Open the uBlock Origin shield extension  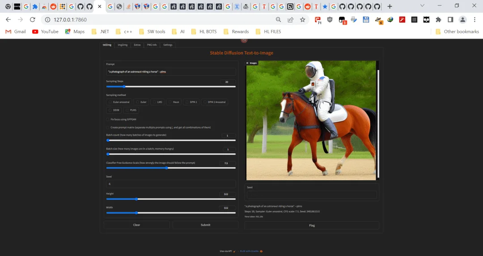click(x=330, y=20)
